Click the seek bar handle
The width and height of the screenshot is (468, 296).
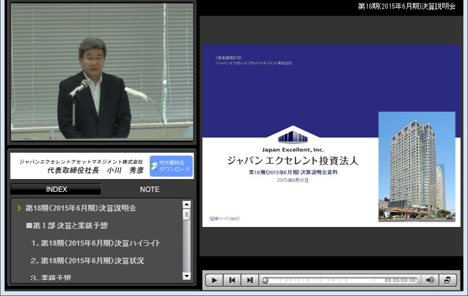265,280
